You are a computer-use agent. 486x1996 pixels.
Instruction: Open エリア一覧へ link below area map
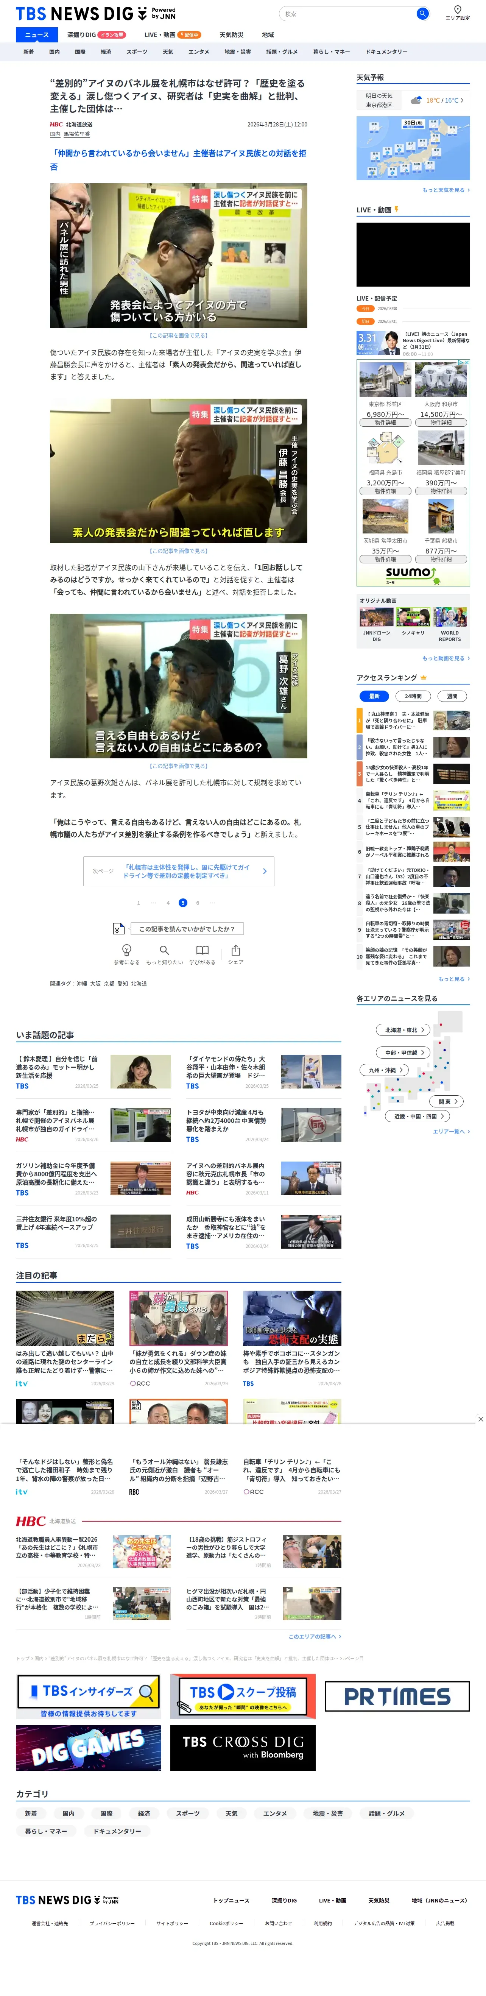[x=451, y=1131]
